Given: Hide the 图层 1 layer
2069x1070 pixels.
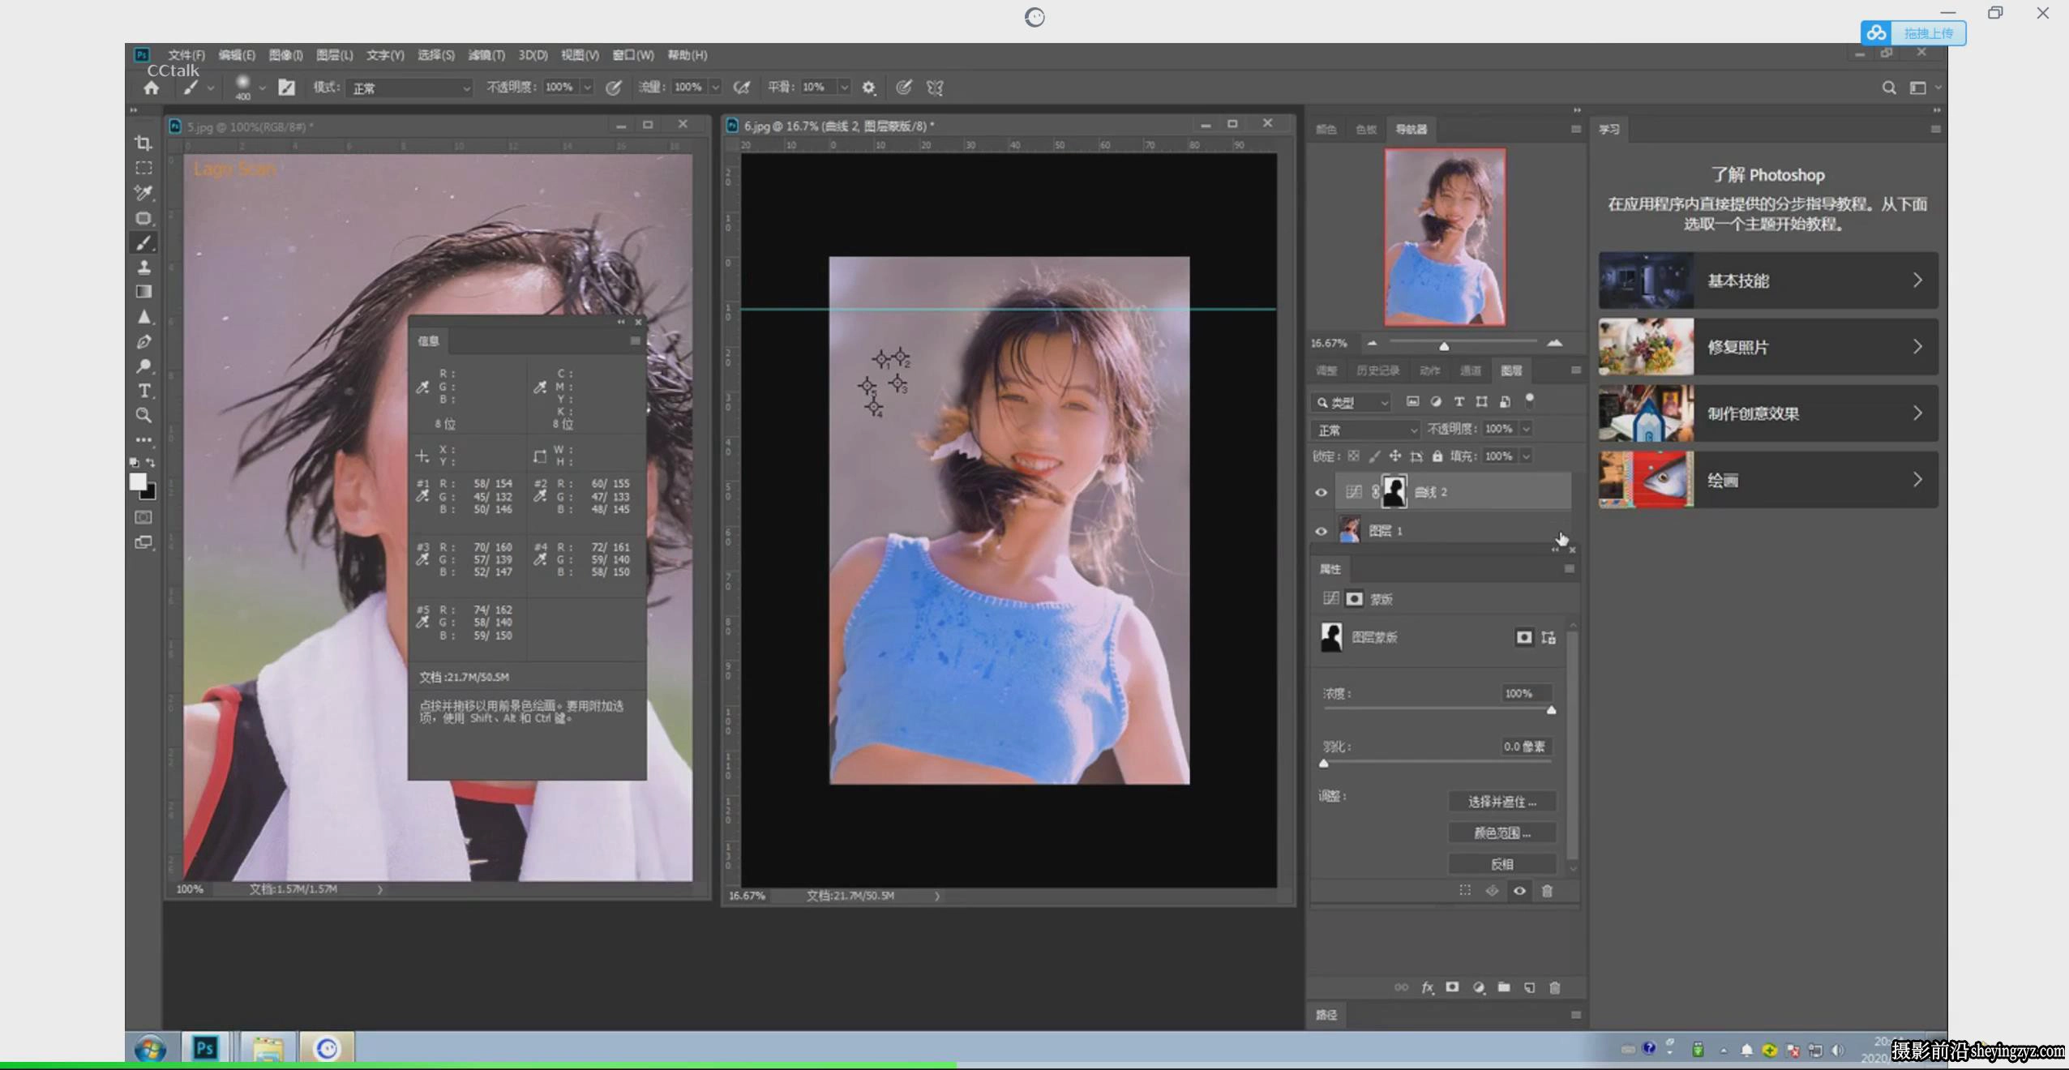Looking at the screenshot, I should pos(1321,531).
